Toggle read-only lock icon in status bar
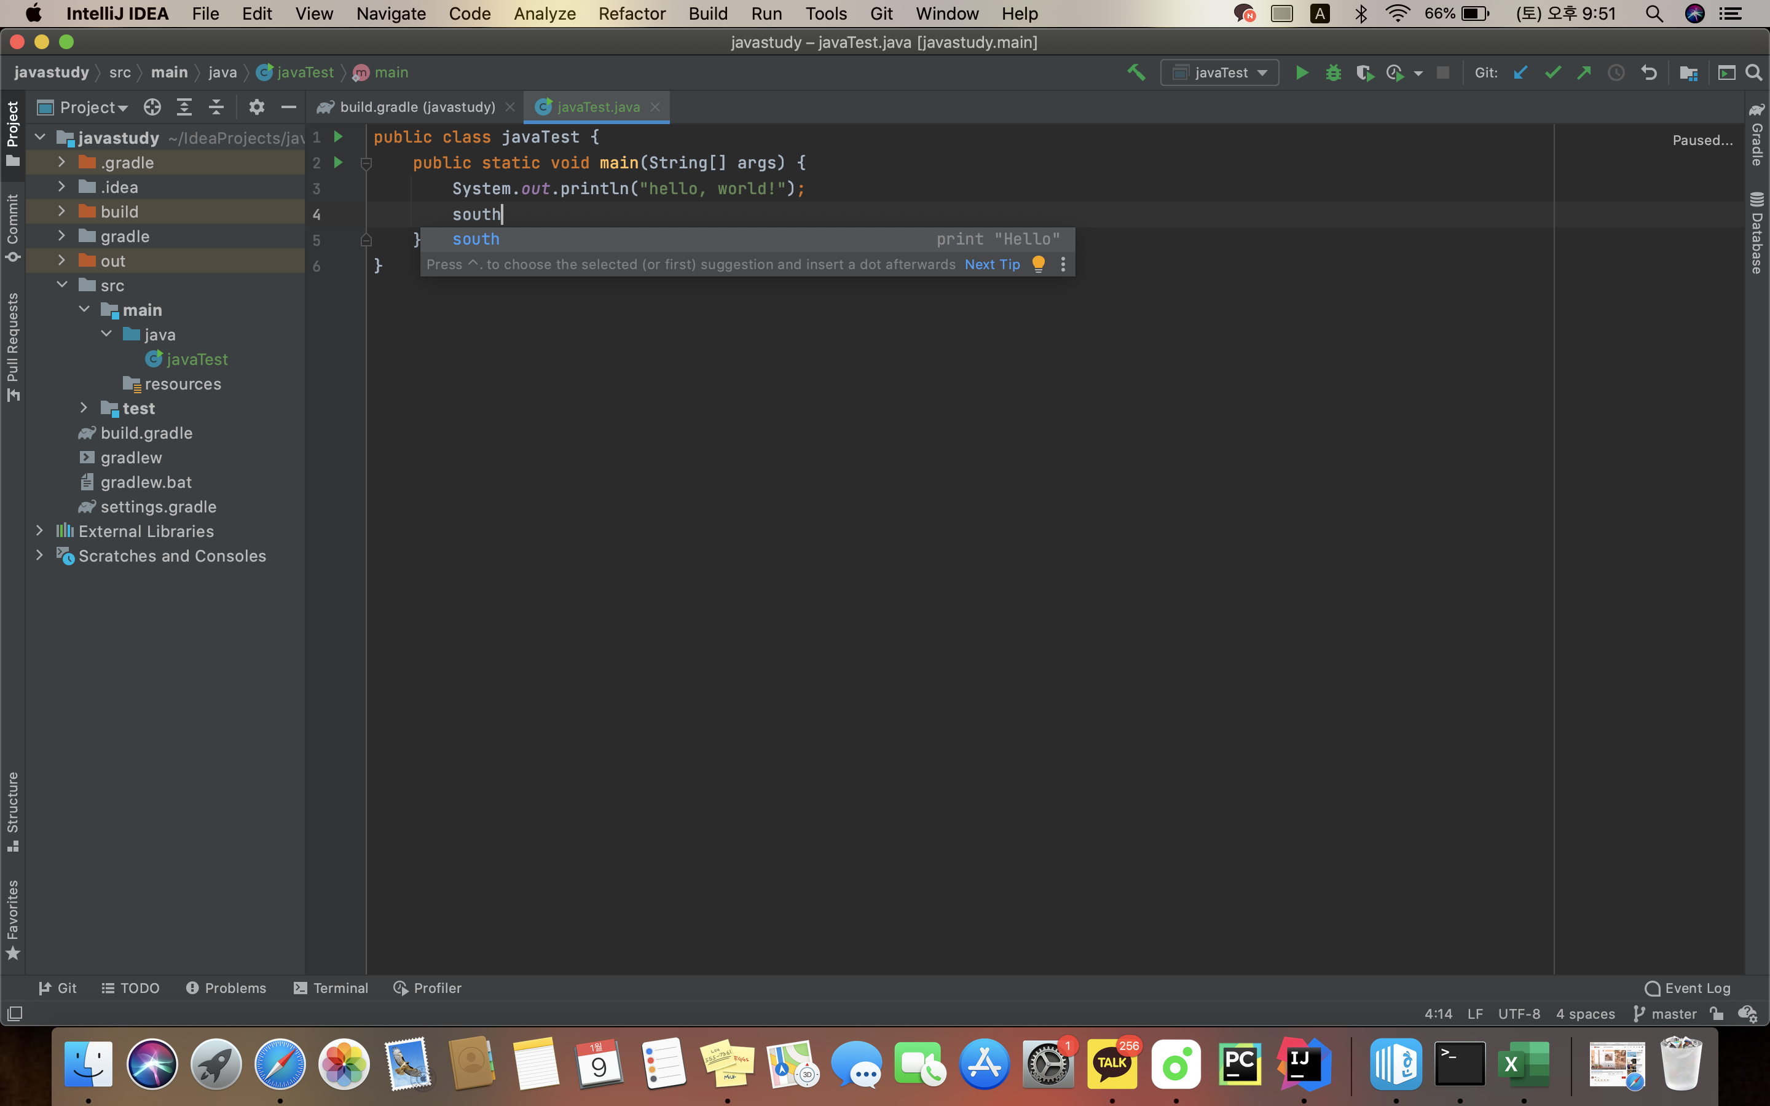Screen dimensions: 1770x1106 [1717, 1014]
